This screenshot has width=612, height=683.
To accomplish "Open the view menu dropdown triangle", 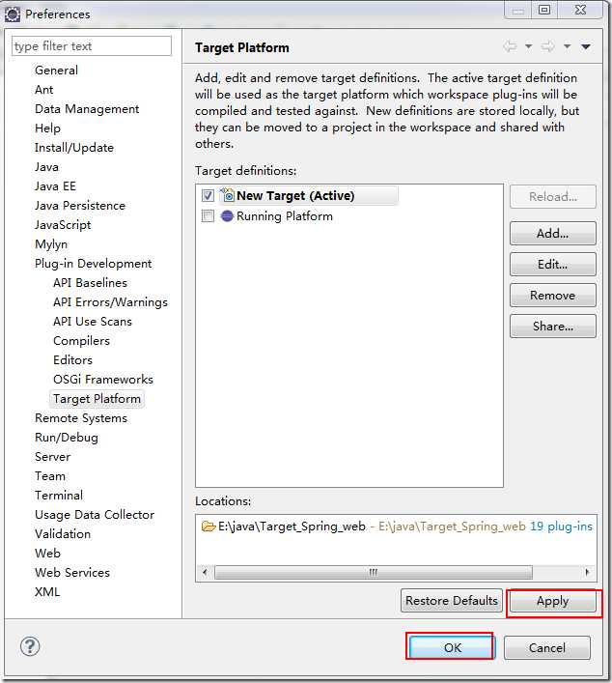I will pos(586,46).
